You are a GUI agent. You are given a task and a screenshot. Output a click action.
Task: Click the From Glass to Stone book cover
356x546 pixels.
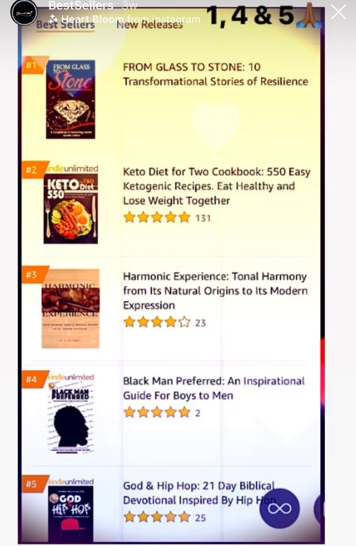[70, 99]
